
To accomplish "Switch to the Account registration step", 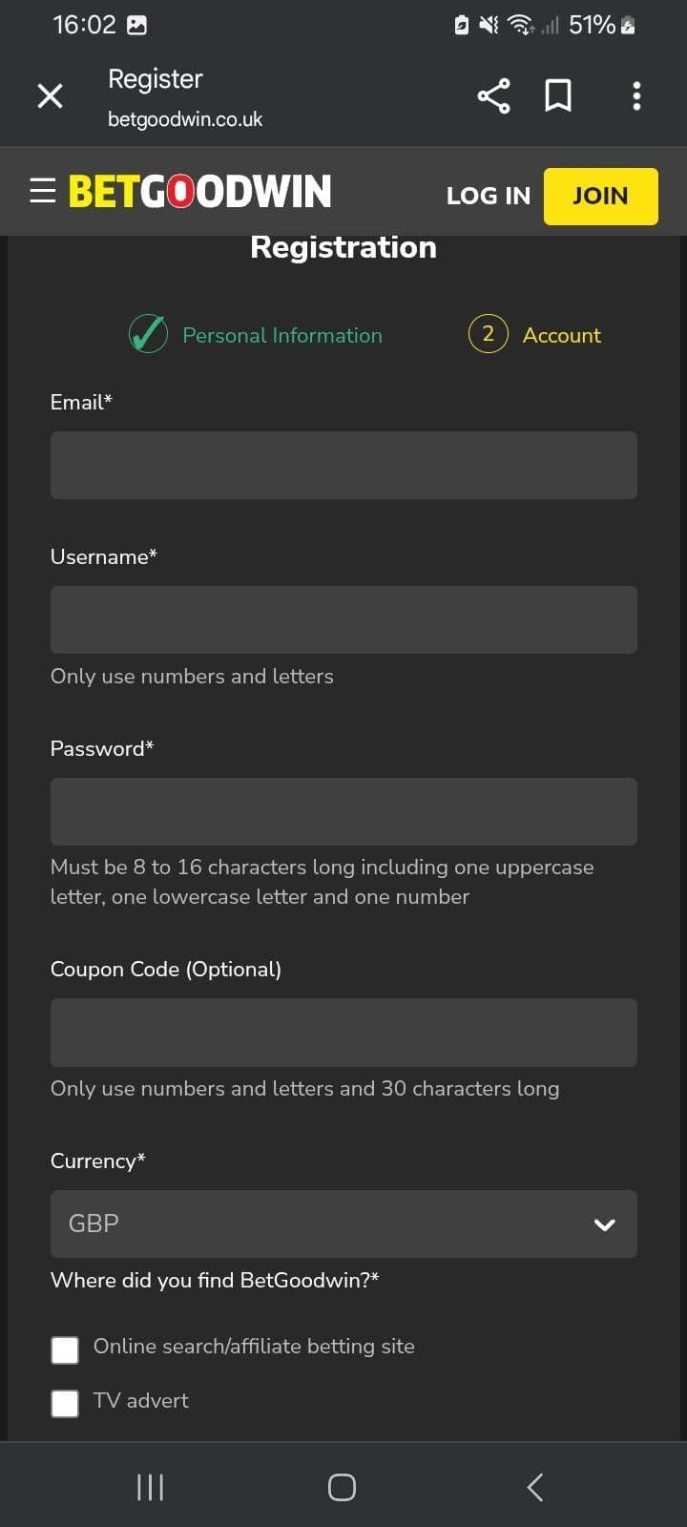I will pos(561,335).
